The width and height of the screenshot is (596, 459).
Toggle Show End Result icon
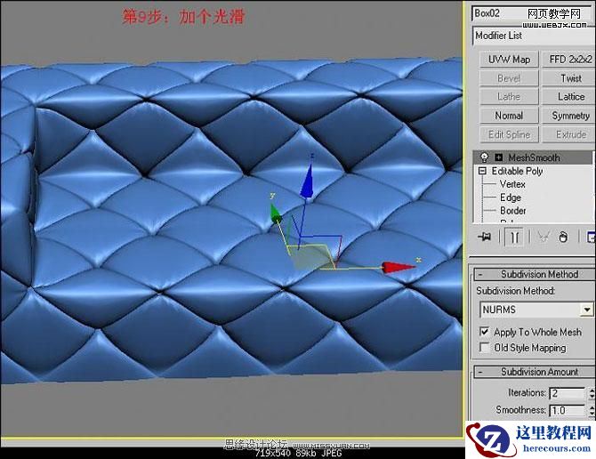click(514, 238)
